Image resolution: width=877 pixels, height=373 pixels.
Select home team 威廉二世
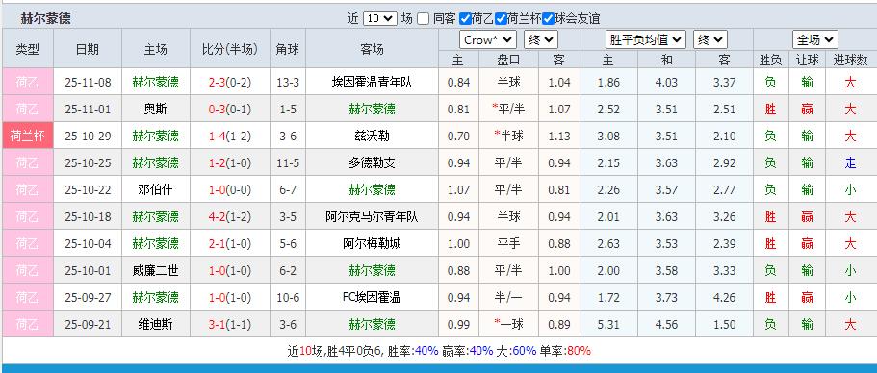156,271
